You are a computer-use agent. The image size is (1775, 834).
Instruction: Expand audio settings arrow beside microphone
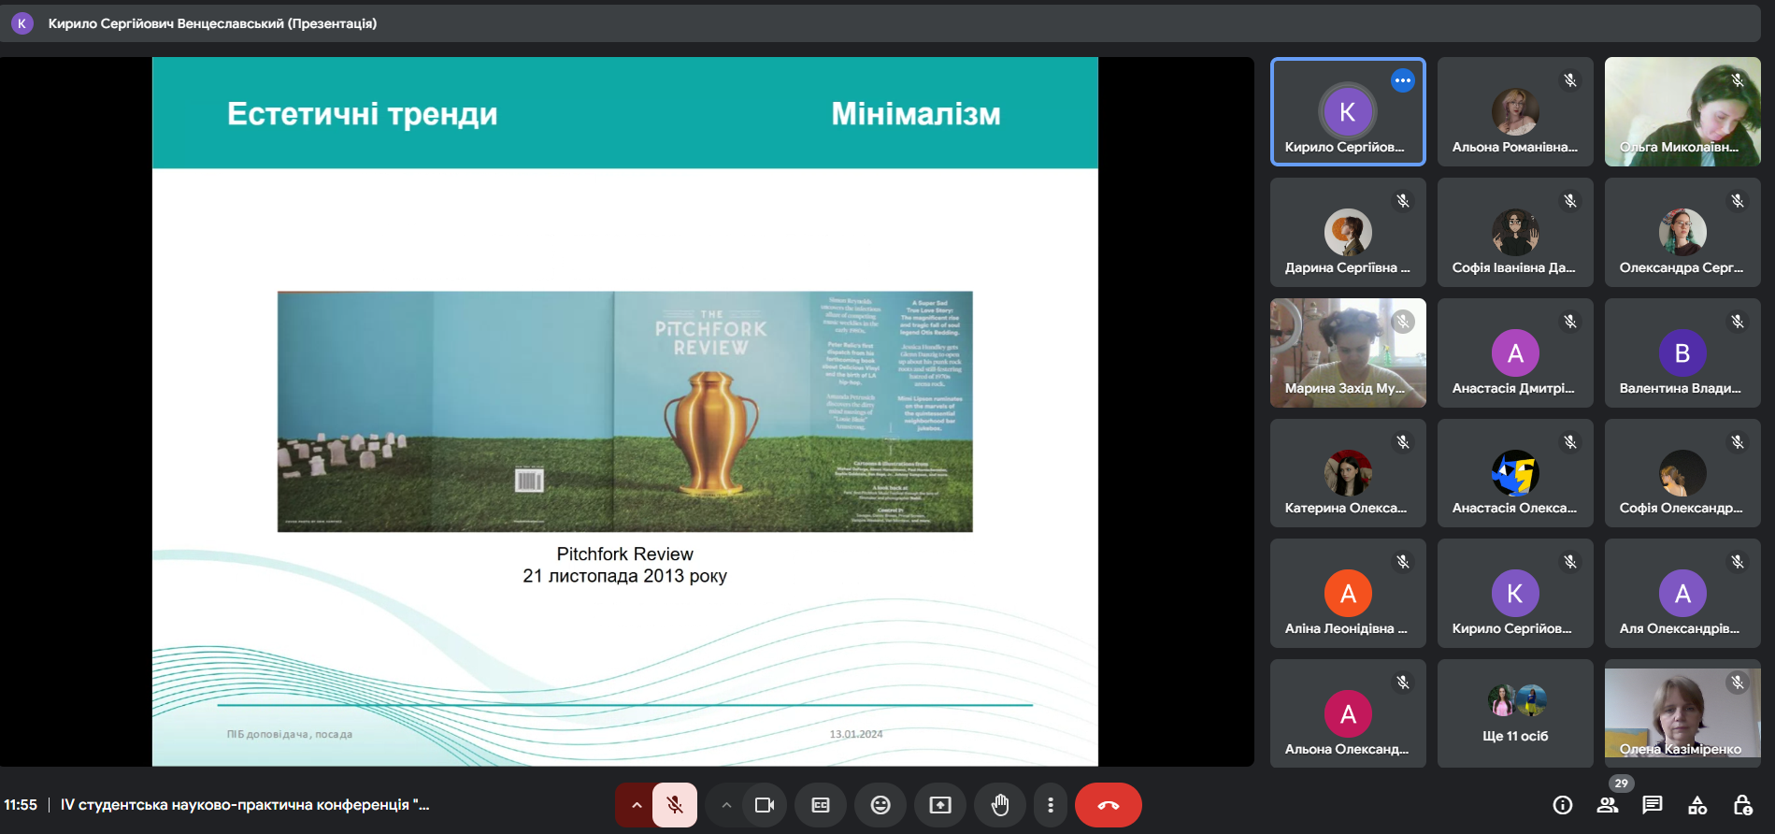[637, 805]
